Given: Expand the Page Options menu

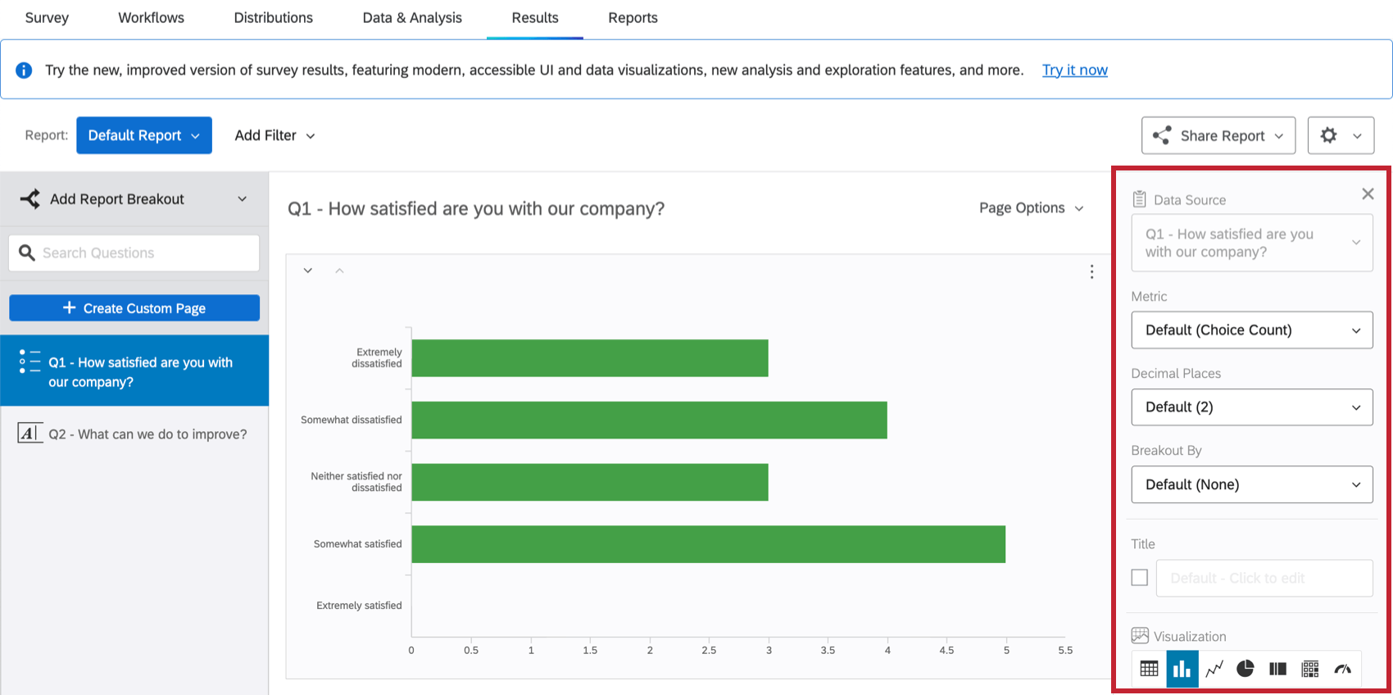Looking at the screenshot, I should tap(1031, 208).
